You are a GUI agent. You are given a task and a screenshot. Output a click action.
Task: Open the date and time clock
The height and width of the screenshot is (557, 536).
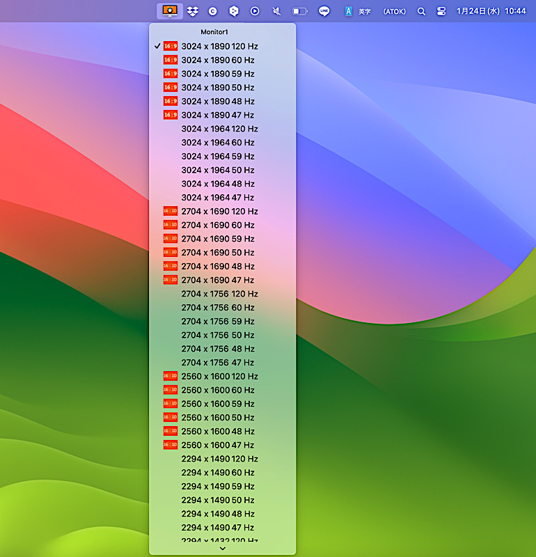coord(491,11)
